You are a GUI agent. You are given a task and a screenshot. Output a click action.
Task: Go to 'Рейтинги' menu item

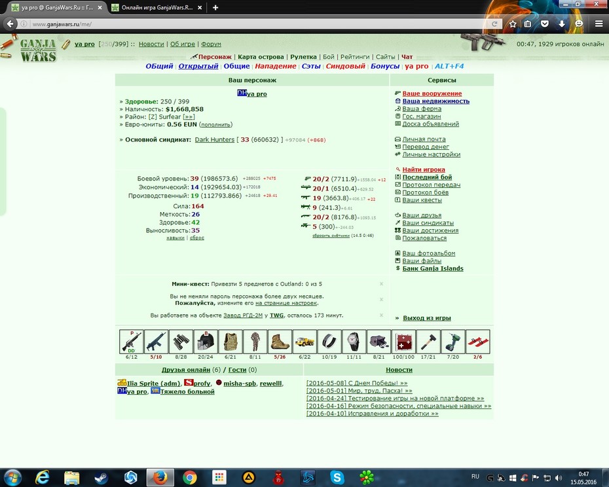click(x=355, y=57)
